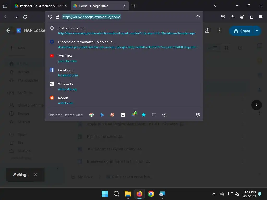Open the chomikuj.pl suggestion URL
The width and height of the screenshot is (267, 200).
click(x=127, y=33)
